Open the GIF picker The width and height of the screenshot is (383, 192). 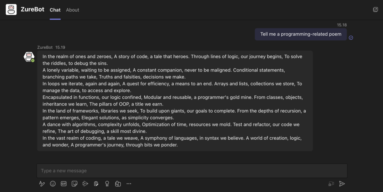click(x=64, y=184)
